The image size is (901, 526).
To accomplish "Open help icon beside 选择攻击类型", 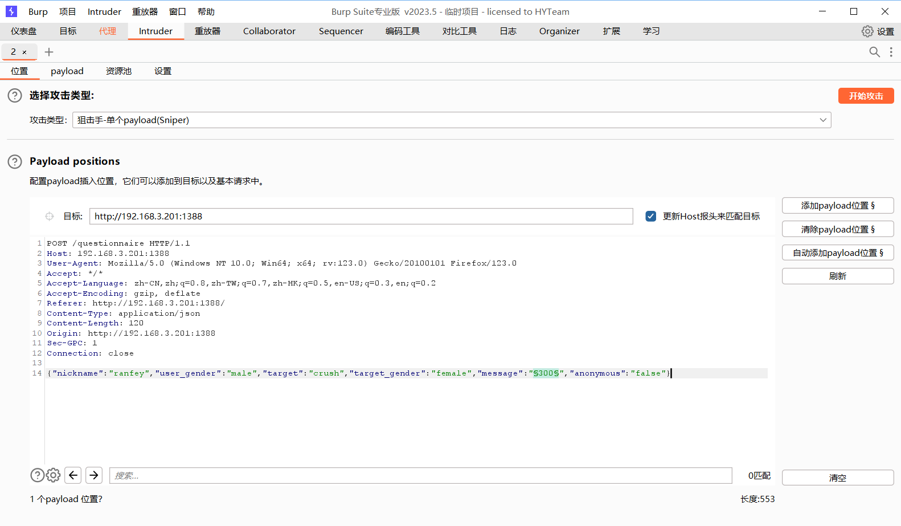I will click(x=15, y=96).
